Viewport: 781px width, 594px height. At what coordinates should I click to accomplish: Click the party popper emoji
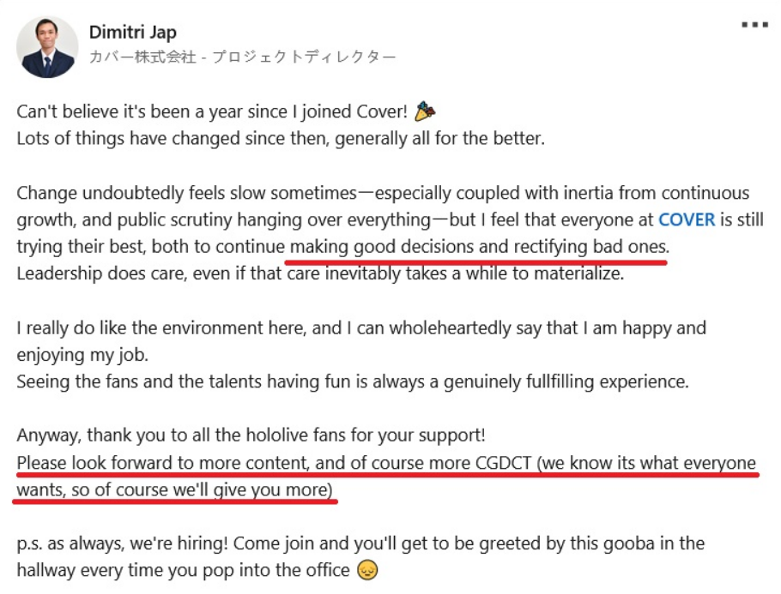click(x=425, y=111)
